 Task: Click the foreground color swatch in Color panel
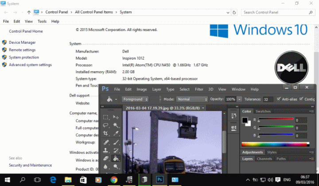(x=245, y=120)
